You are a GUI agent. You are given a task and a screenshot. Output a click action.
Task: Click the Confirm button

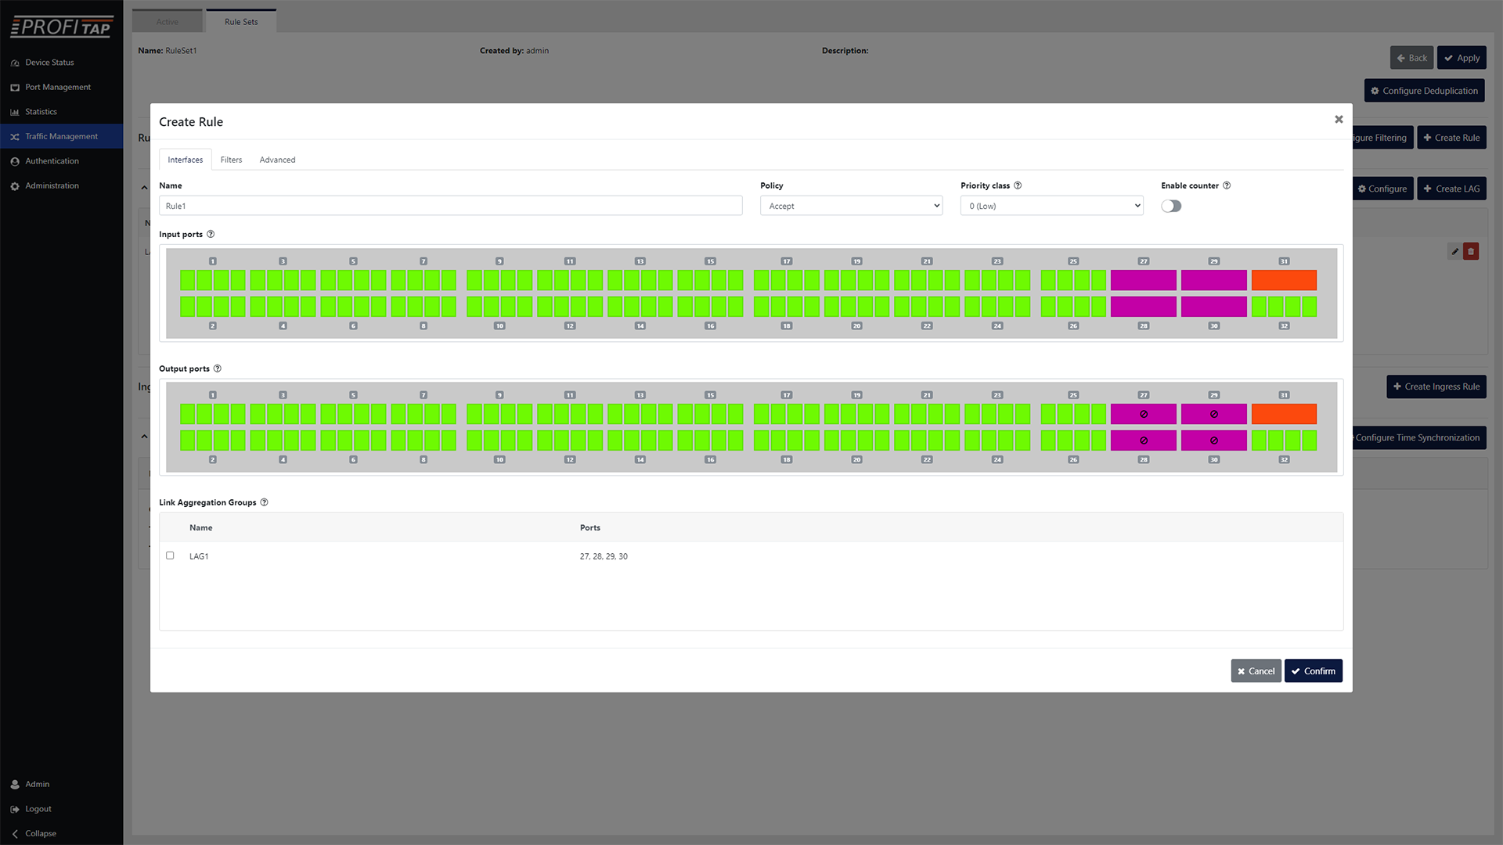pyautogui.click(x=1313, y=671)
